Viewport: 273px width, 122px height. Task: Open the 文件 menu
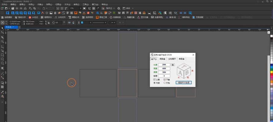point(4,4)
